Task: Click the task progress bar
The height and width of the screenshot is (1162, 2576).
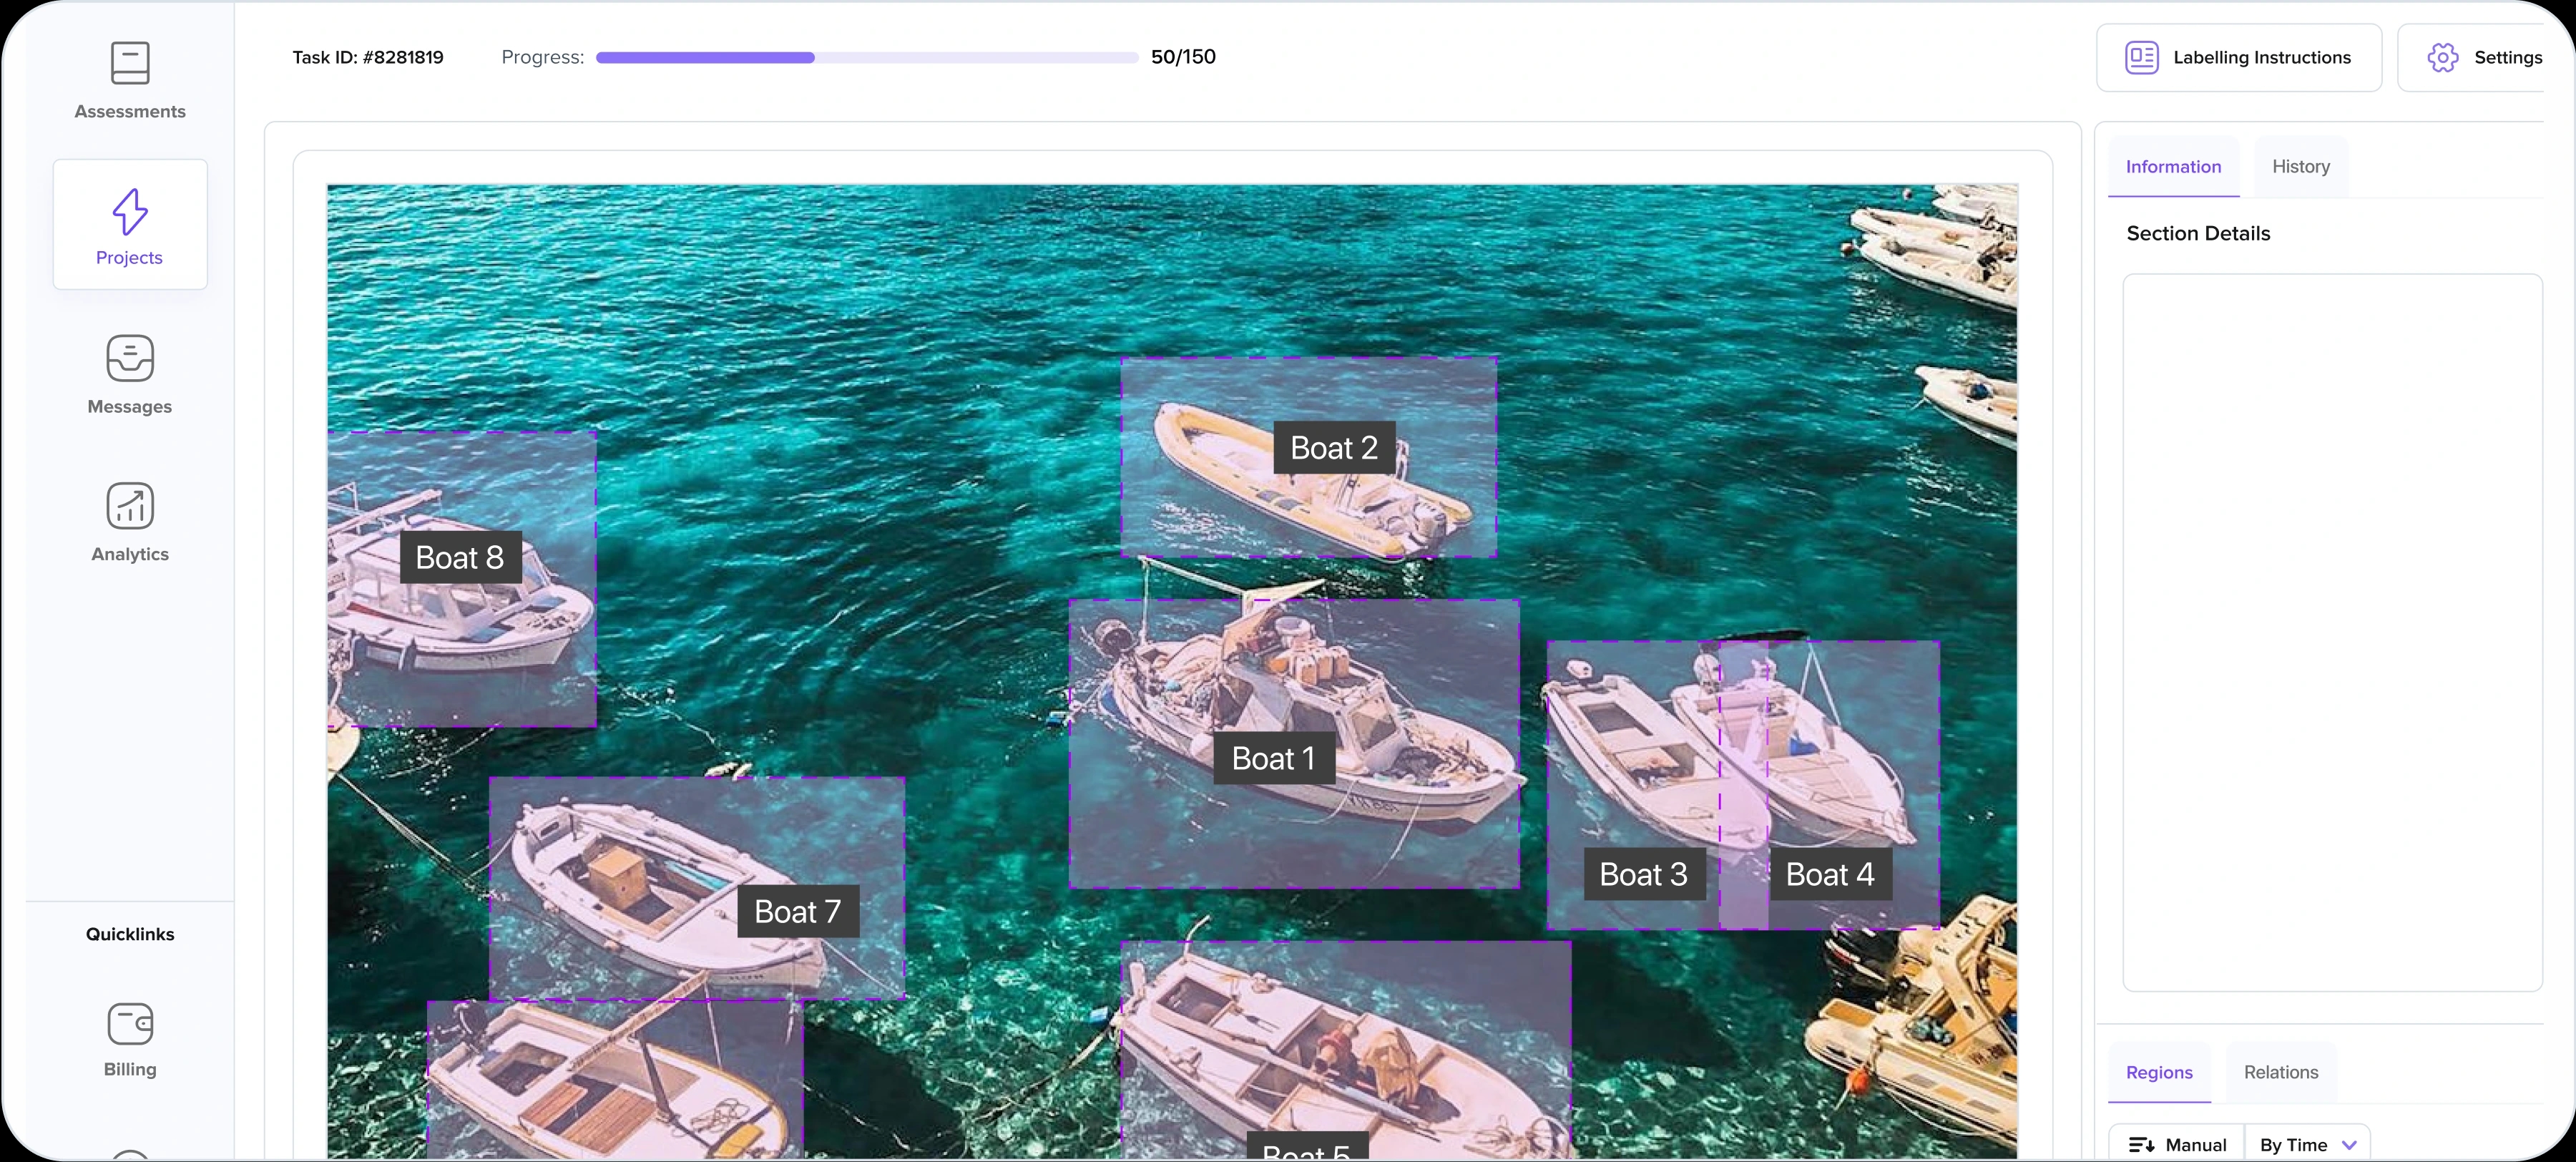Action: [866, 57]
